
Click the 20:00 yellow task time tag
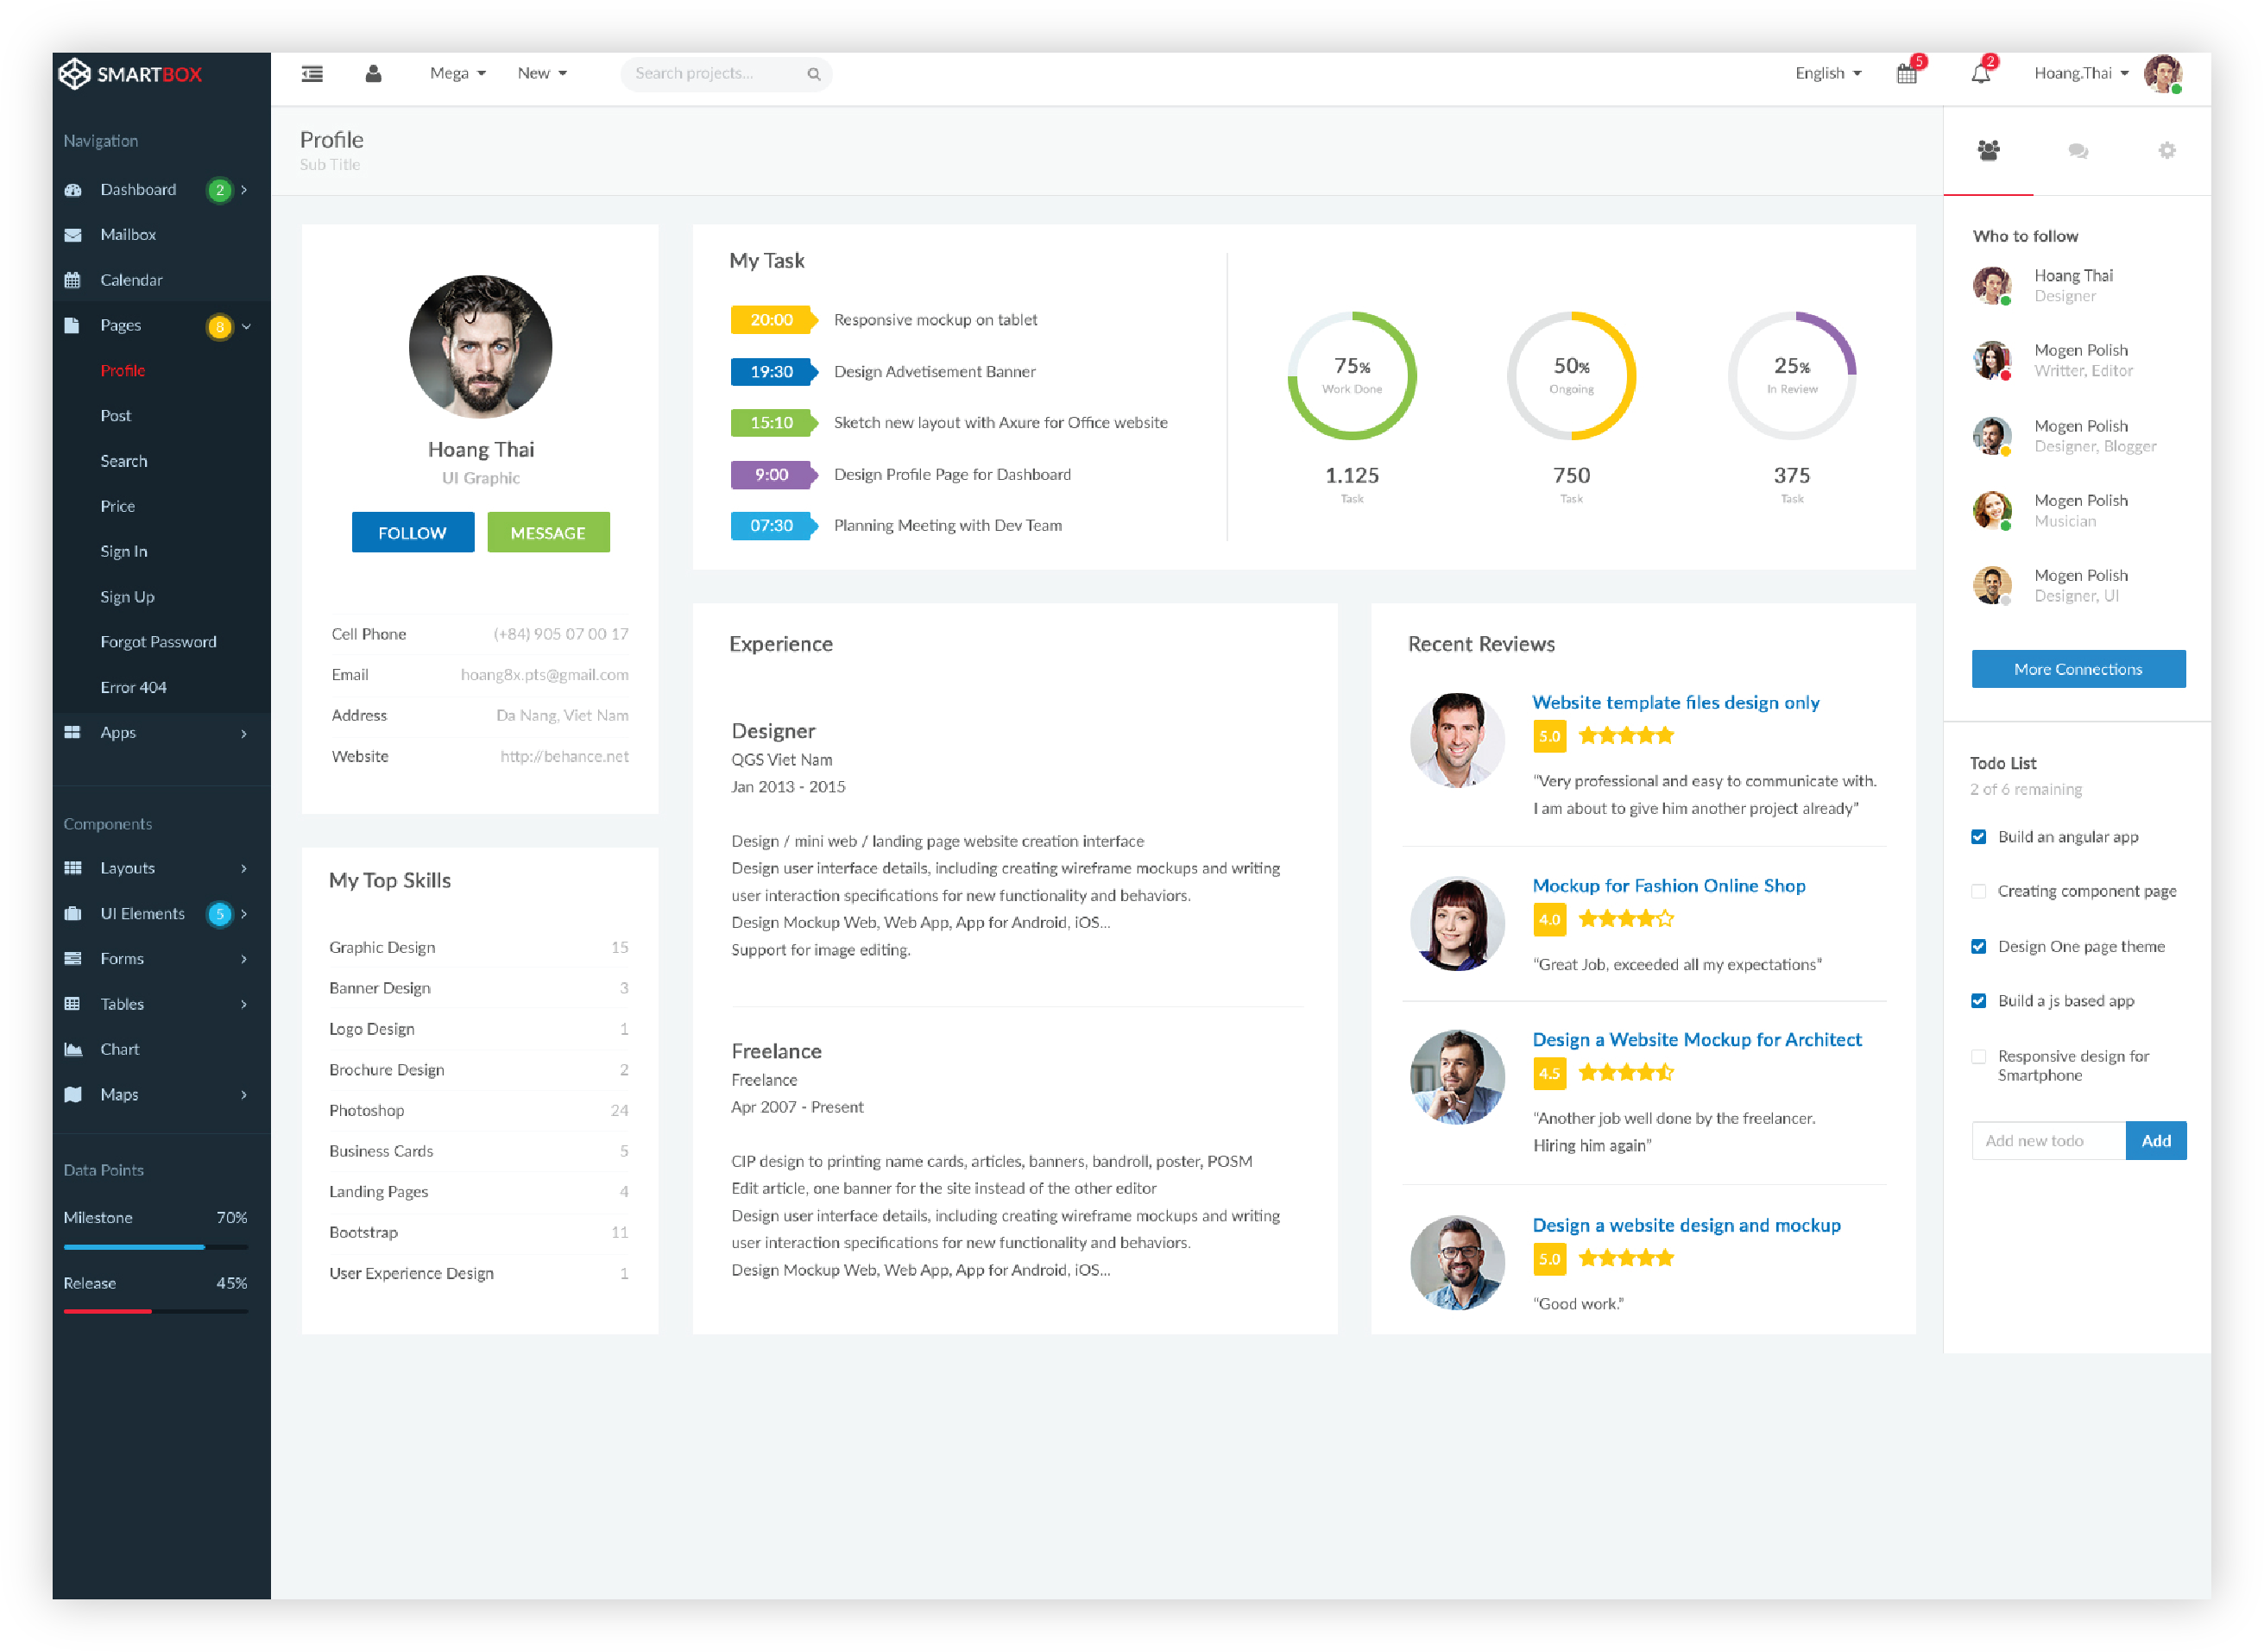(x=774, y=320)
